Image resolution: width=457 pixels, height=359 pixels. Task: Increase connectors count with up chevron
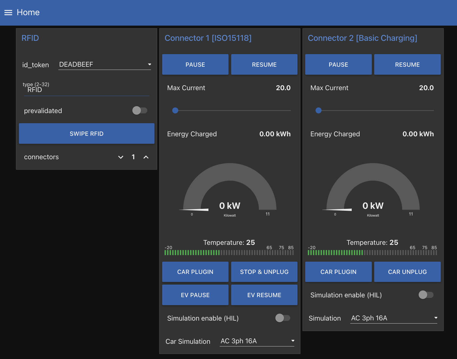tap(146, 157)
